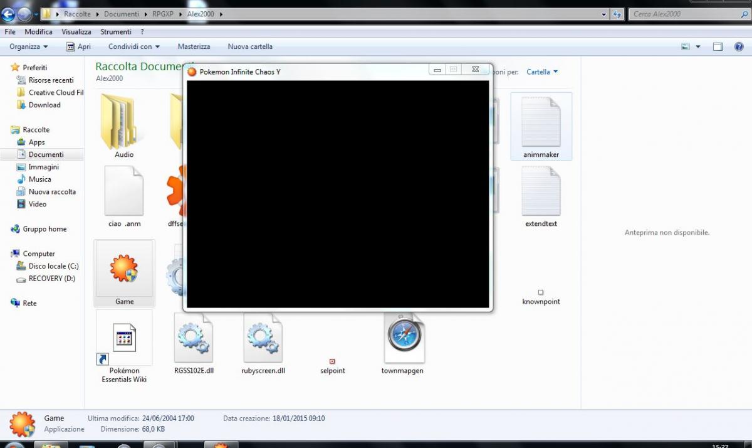
Task: Open the Visualizza menu
Action: 76,31
